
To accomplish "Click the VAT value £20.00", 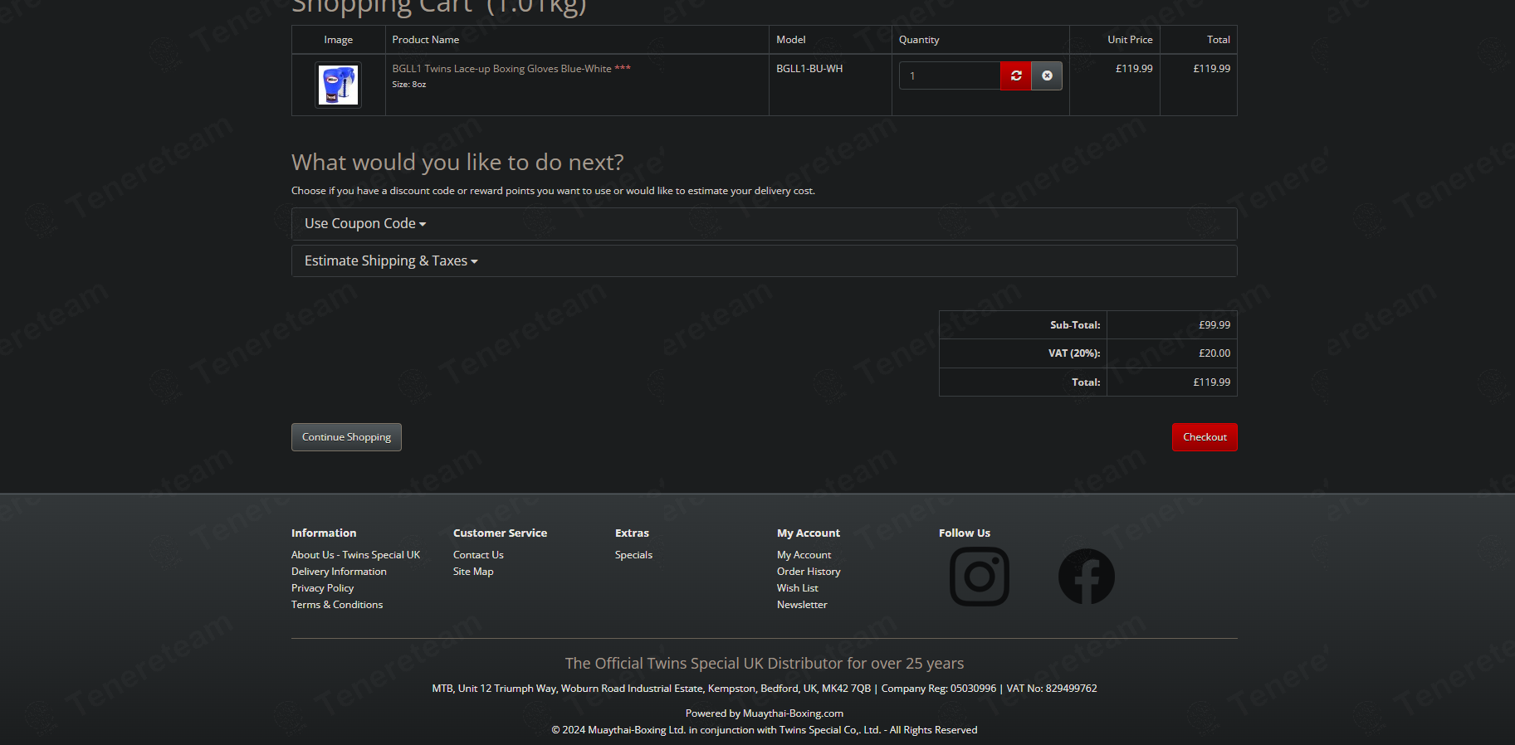I will [1214, 353].
